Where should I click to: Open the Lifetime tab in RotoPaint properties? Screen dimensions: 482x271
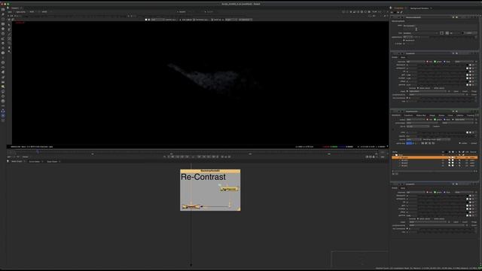460,115
